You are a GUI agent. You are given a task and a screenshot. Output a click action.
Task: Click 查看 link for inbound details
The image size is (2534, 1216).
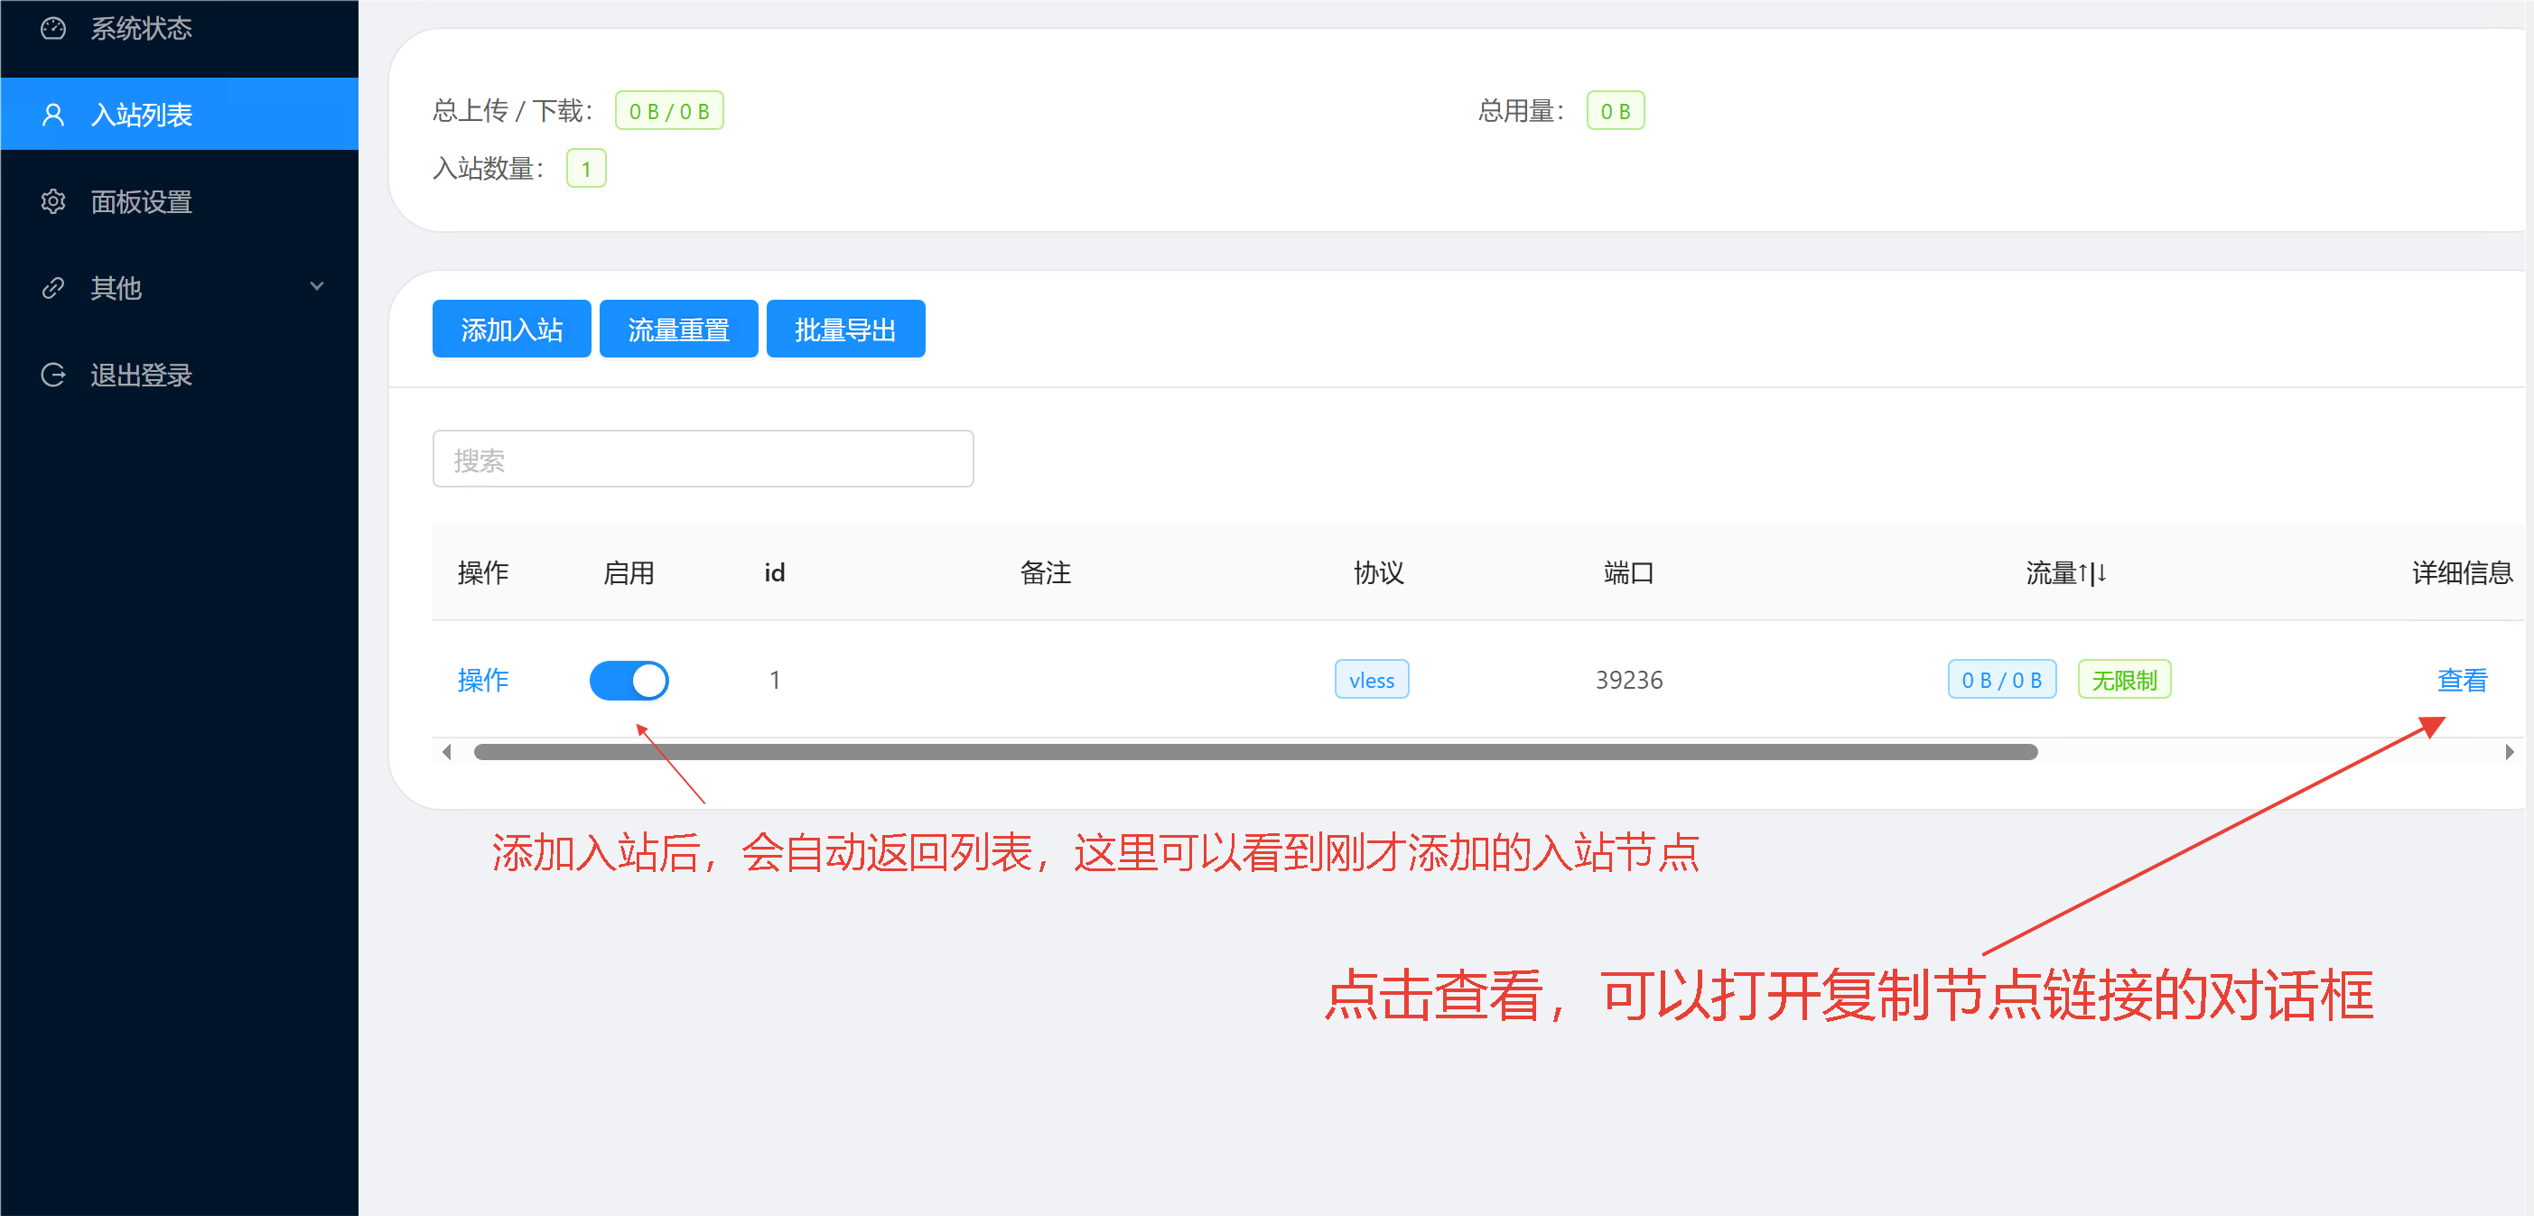(x=2461, y=681)
